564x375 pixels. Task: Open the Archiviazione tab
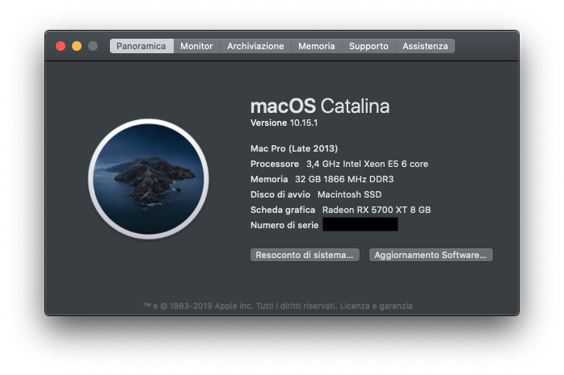255,46
